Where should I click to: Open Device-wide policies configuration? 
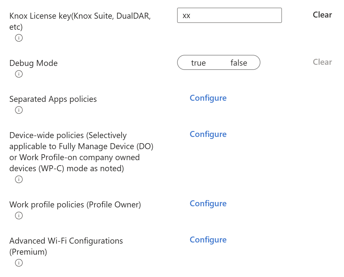click(208, 134)
